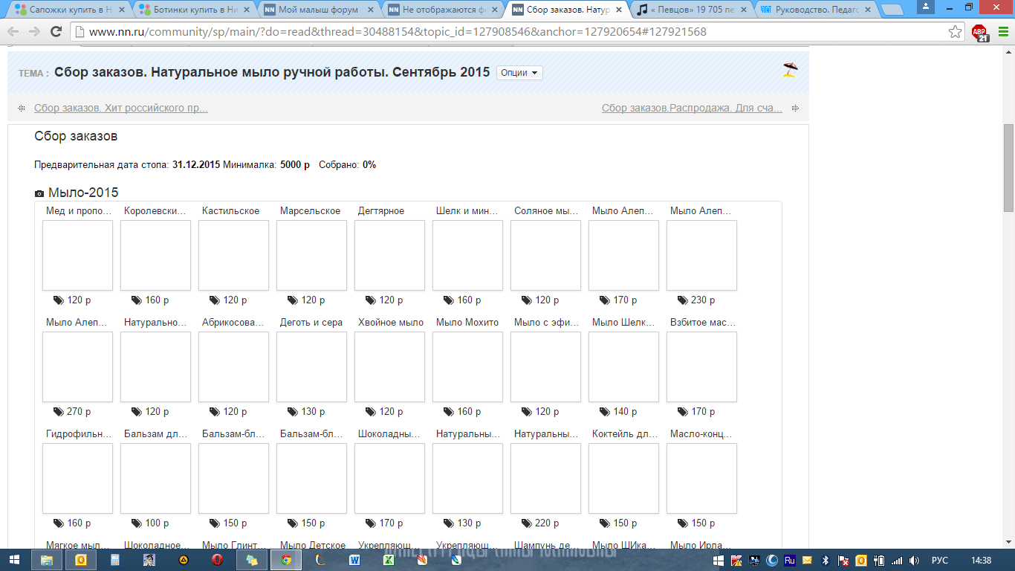Open Хвойное мыло thumbnail
The height and width of the screenshot is (571, 1015).
coord(389,367)
